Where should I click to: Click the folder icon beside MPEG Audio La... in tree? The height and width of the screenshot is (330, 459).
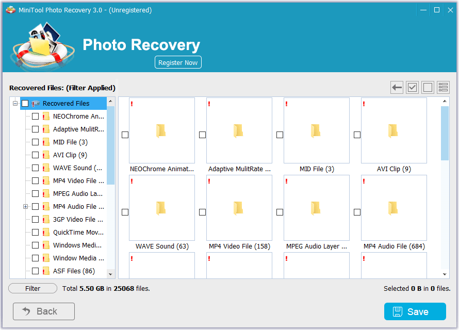[46, 194]
